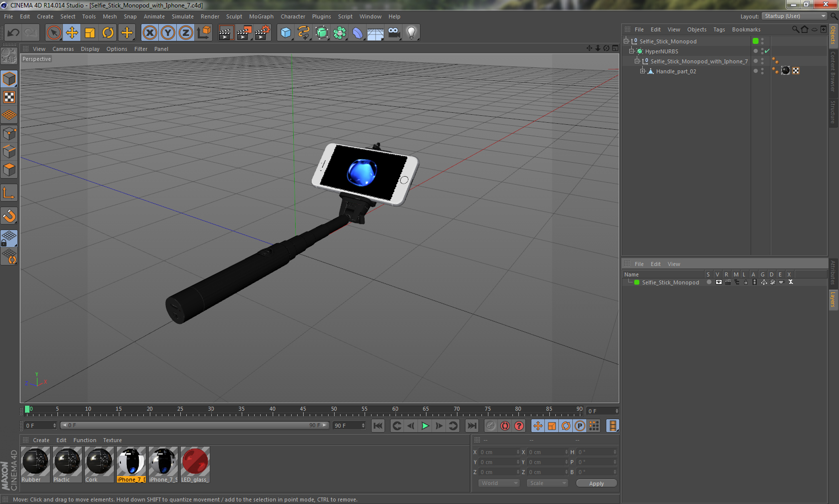Click the Apply button

596,483
